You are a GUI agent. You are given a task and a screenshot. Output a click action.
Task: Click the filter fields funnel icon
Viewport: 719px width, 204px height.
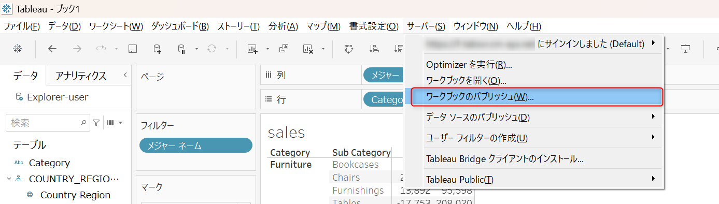[x=96, y=123]
